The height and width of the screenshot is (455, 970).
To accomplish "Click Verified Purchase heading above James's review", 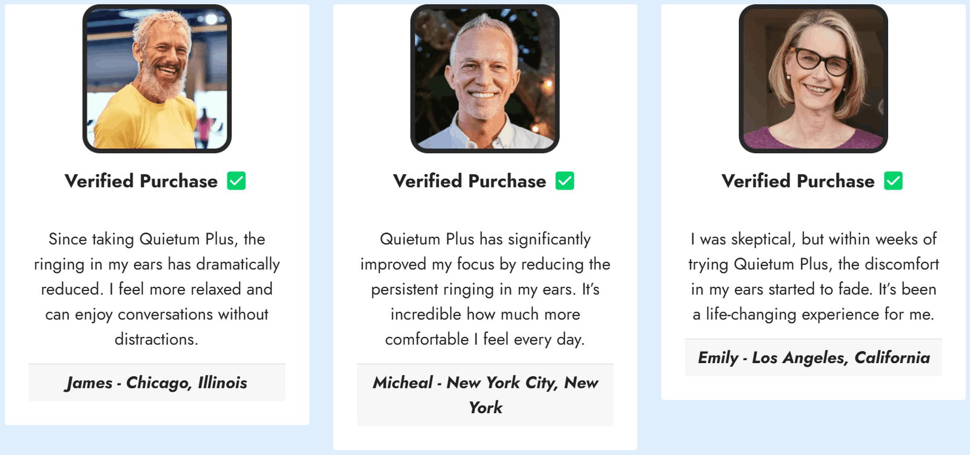I will [x=141, y=181].
